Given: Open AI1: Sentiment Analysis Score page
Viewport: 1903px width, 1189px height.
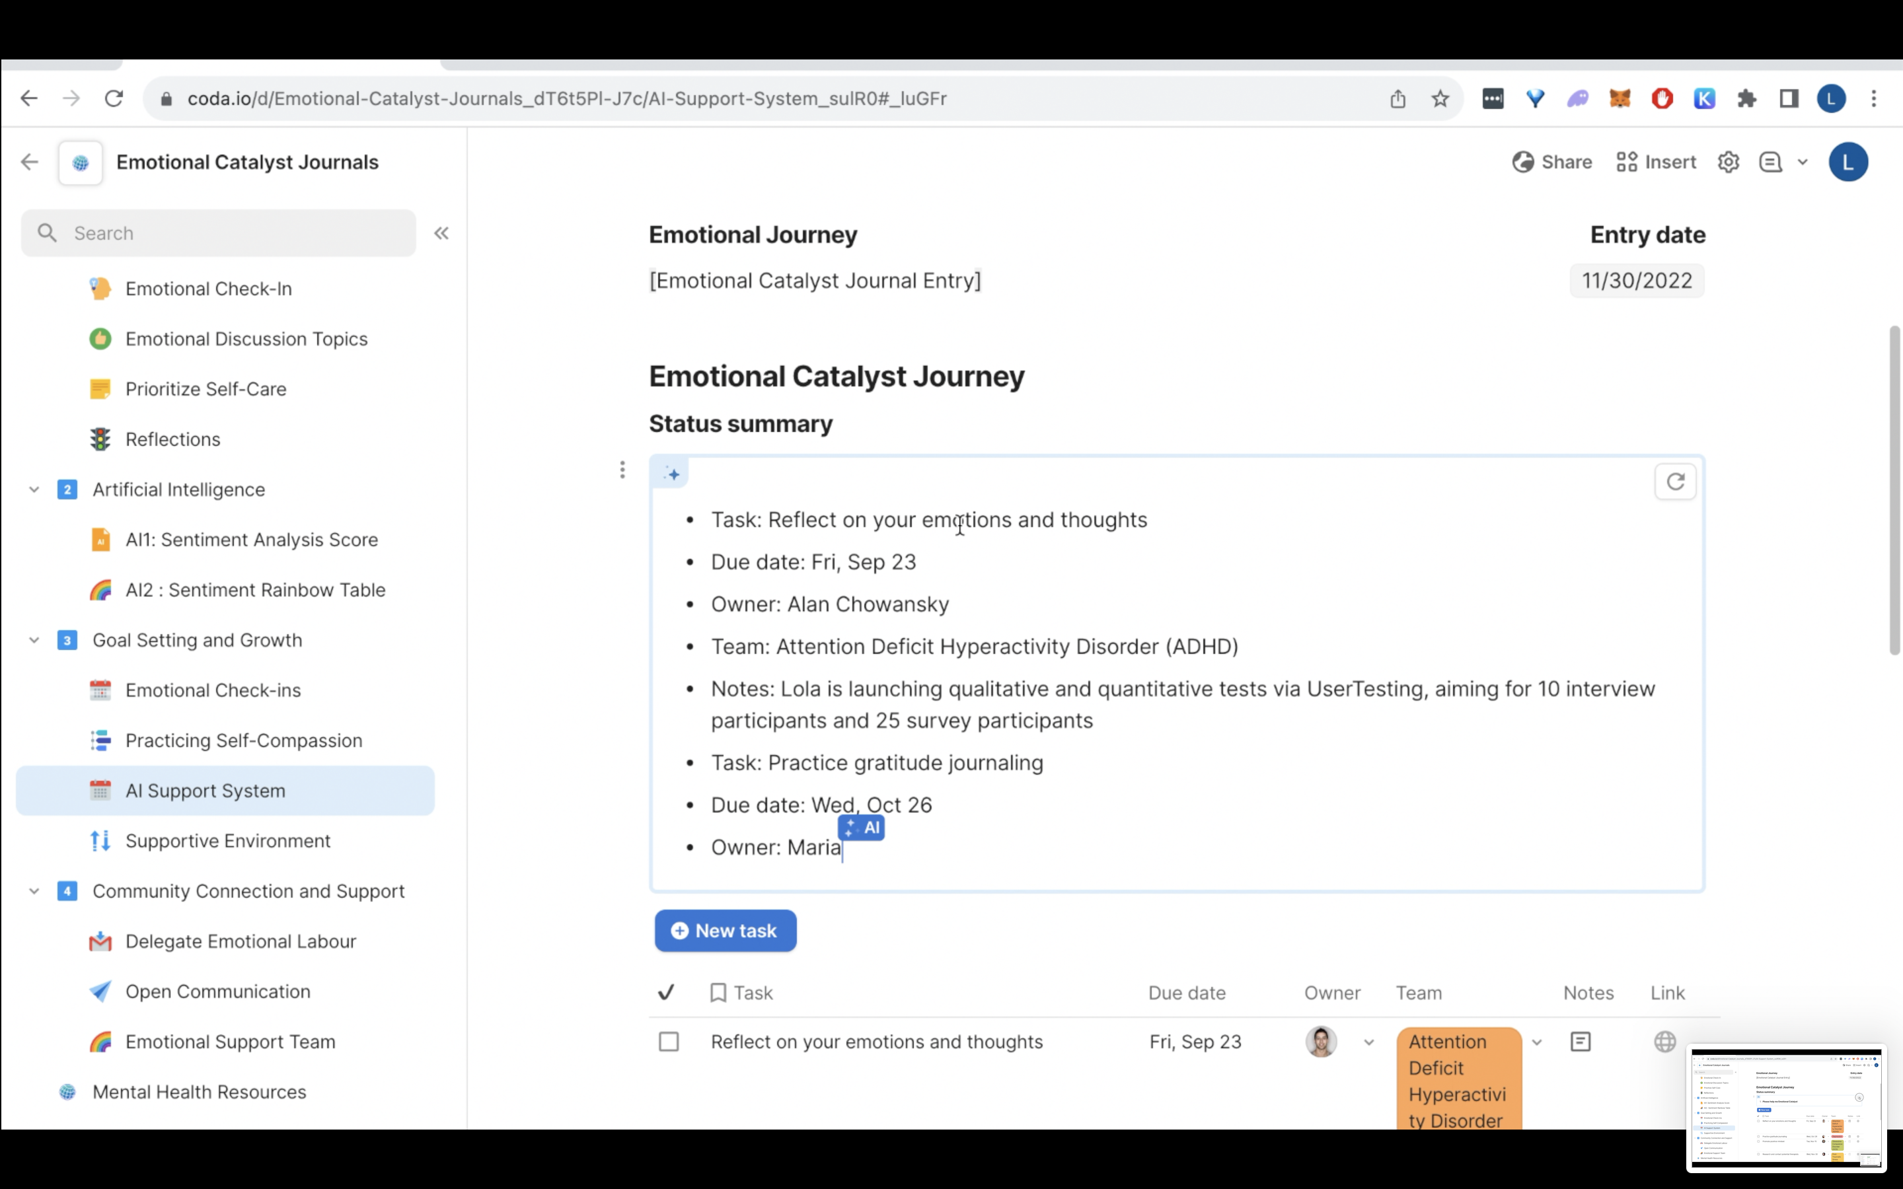Looking at the screenshot, I should pyautogui.click(x=251, y=540).
